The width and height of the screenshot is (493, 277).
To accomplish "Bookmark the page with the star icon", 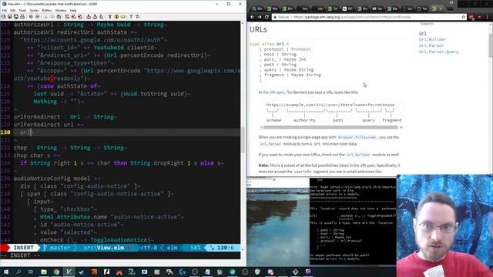I will (464, 17).
